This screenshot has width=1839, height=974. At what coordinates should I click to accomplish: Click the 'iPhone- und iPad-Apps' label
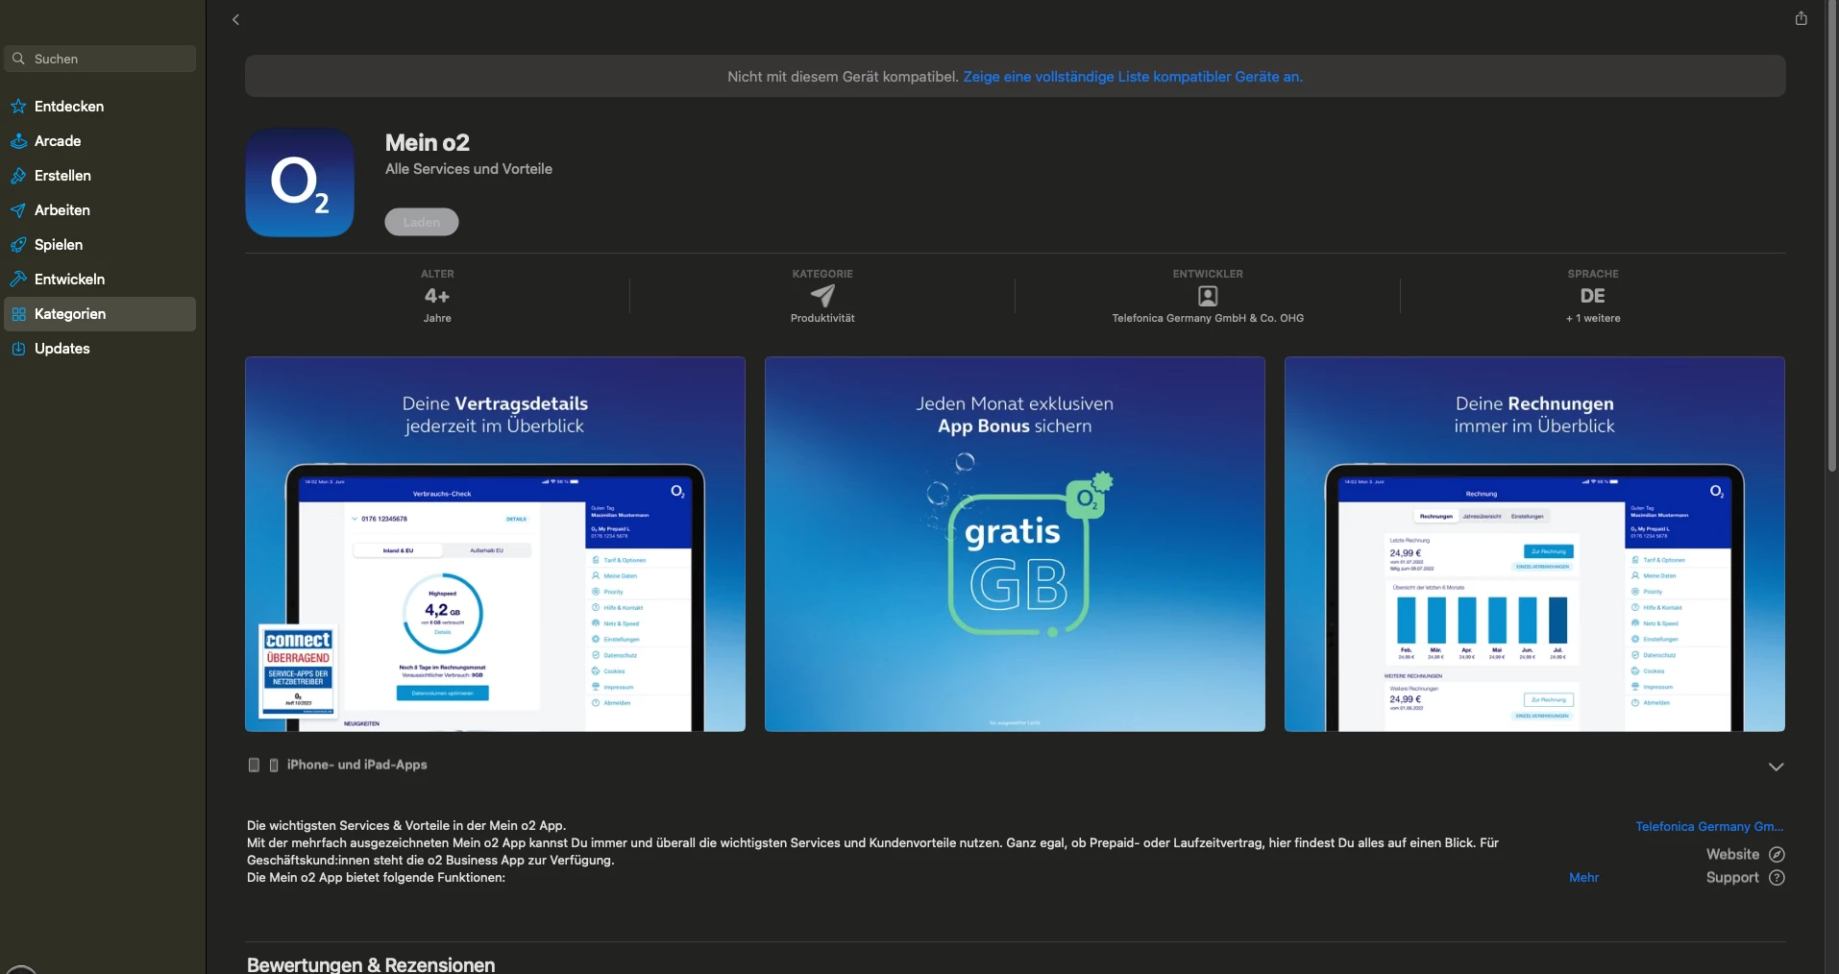point(356,766)
